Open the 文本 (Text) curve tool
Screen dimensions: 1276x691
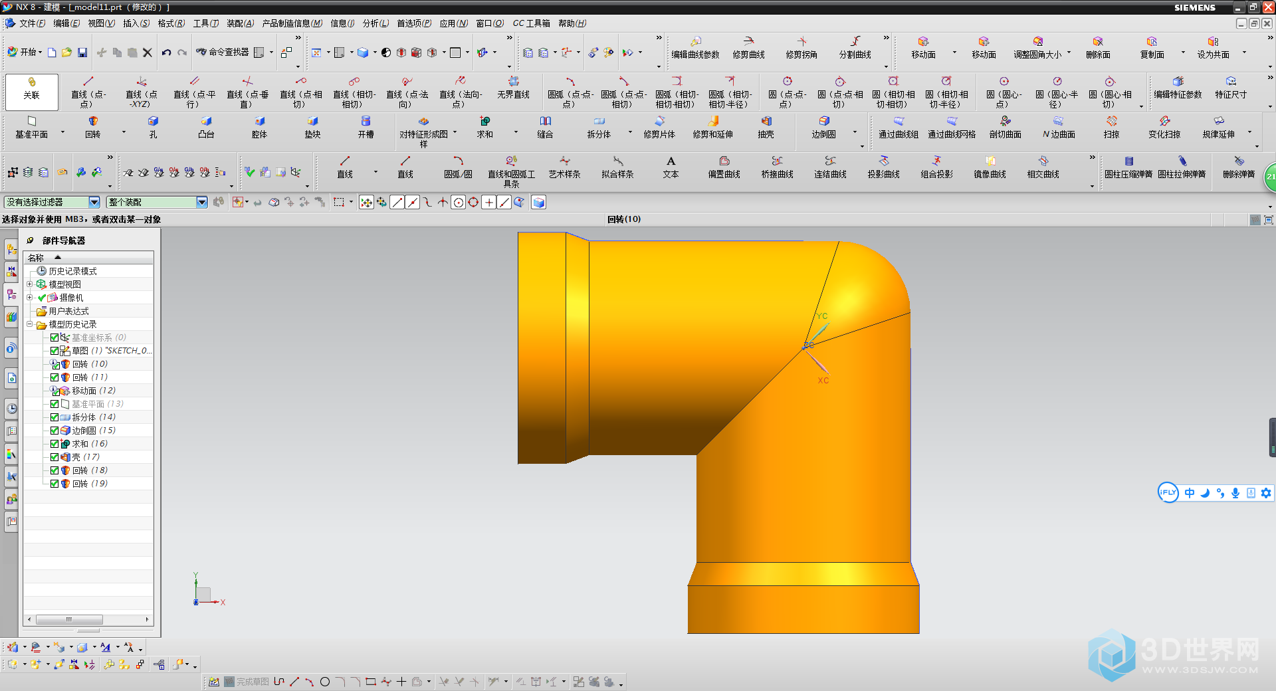[x=671, y=166]
